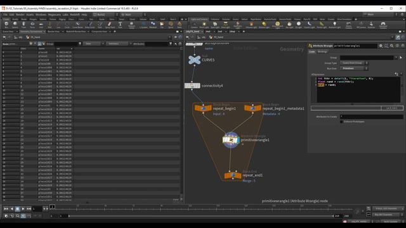Select the repeat_end1 node
This screenshot has height=228, width=406.
pyautogui.click(x=233, y=175)
